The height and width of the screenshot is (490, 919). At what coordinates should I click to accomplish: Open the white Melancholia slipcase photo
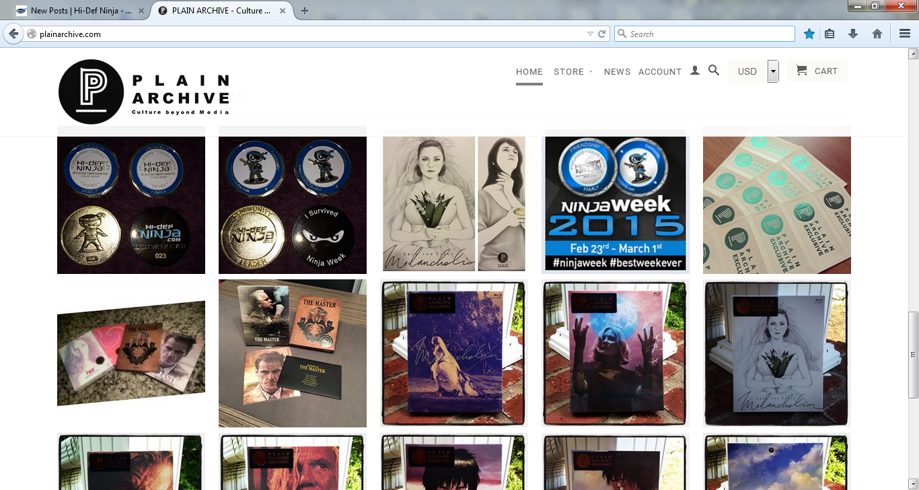pyautogui.click(x=777, y=353)
